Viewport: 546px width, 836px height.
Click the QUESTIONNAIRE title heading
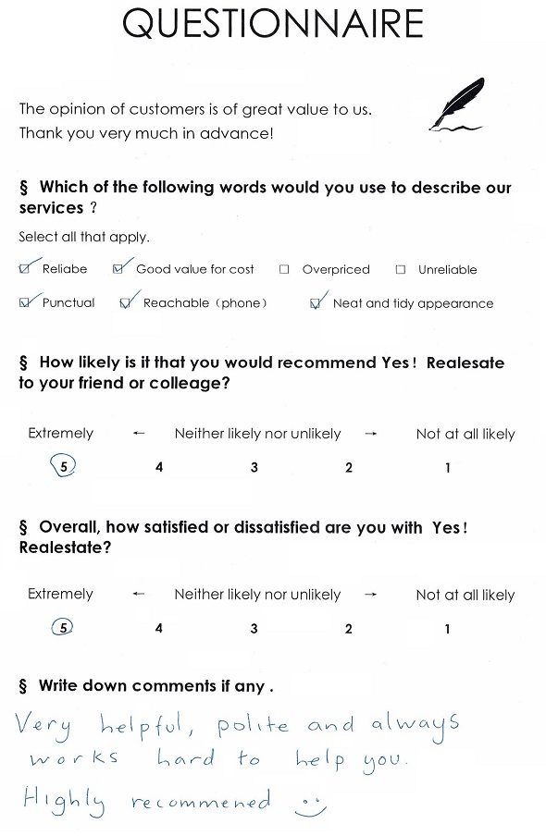coord(273,23)
